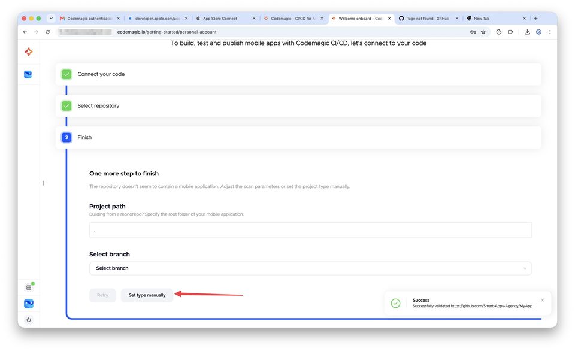Open browser profile icon
This screenshot has width=575, height=351.
click(x=538, y=32)
